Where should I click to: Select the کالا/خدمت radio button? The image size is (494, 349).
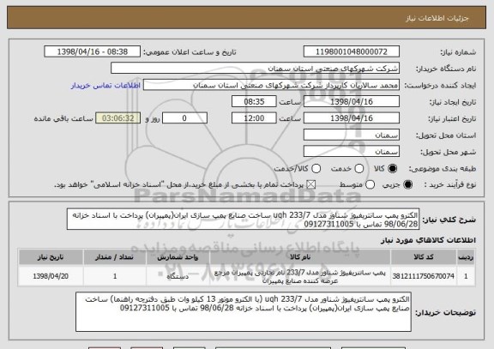pyautogui.click(x=316, y=169)
